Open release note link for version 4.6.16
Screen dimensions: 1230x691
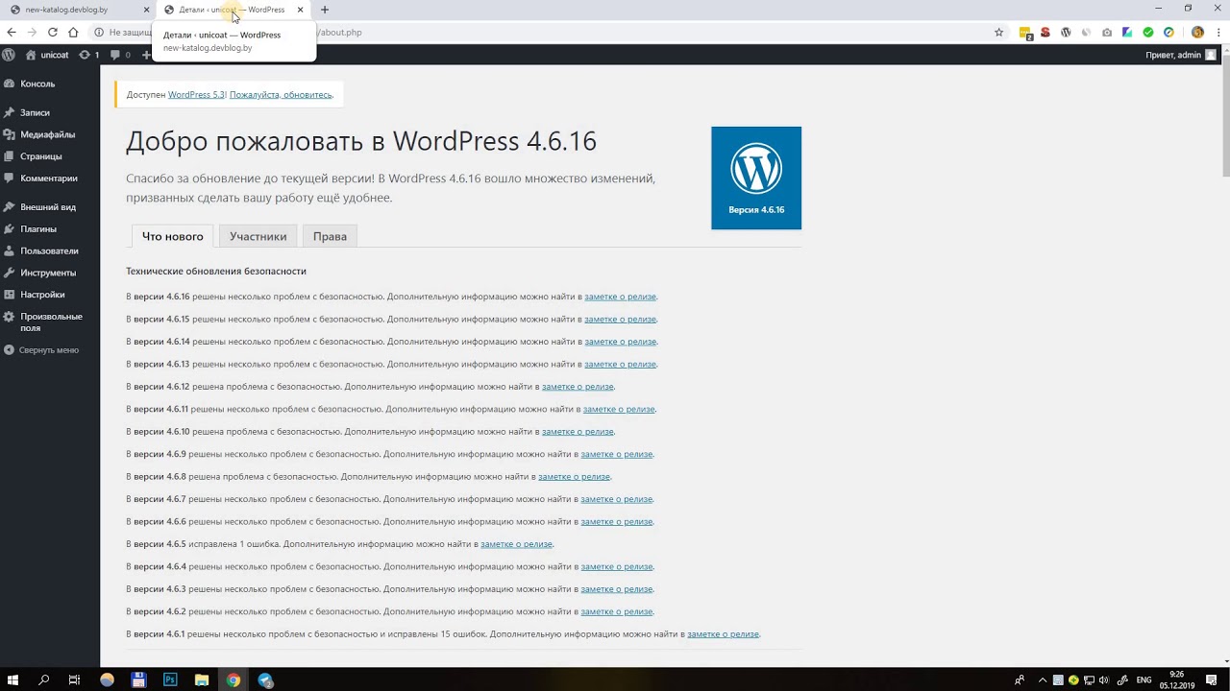pyautogui.click(x=620, y=297)
